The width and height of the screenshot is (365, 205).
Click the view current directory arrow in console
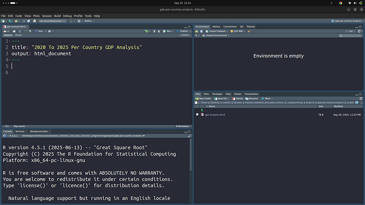[x=143, y=136]
